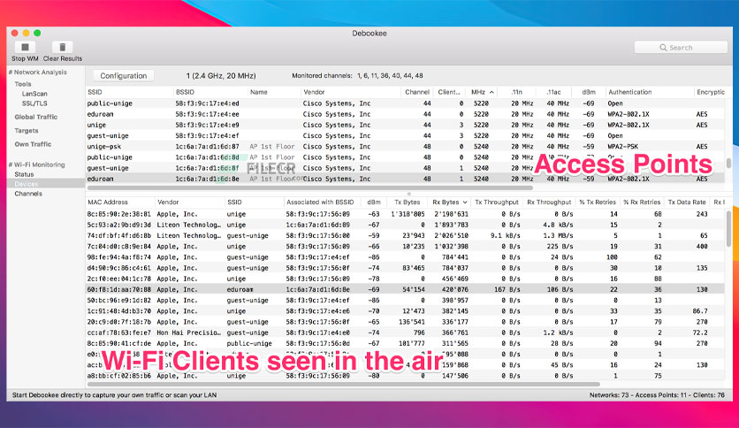Toggle MHz column sort arrow

pos(491,92)
